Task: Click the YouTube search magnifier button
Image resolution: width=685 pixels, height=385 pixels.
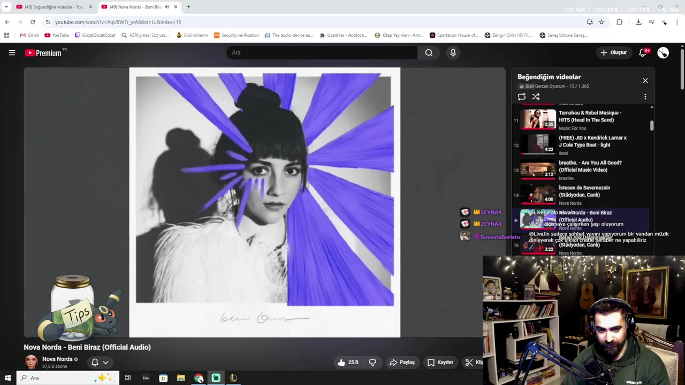Action: click(x=429, y=52)
